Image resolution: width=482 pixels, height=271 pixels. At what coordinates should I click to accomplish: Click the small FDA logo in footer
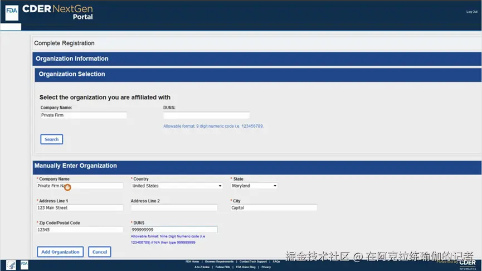coord(25,265)
